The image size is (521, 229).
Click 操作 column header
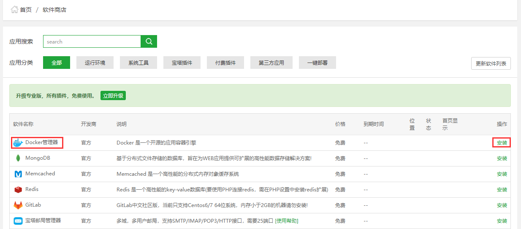point(502,124)
